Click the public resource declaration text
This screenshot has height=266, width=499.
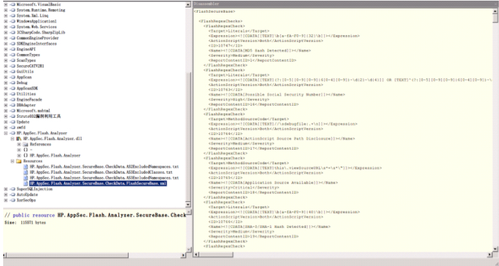point(95,215)
